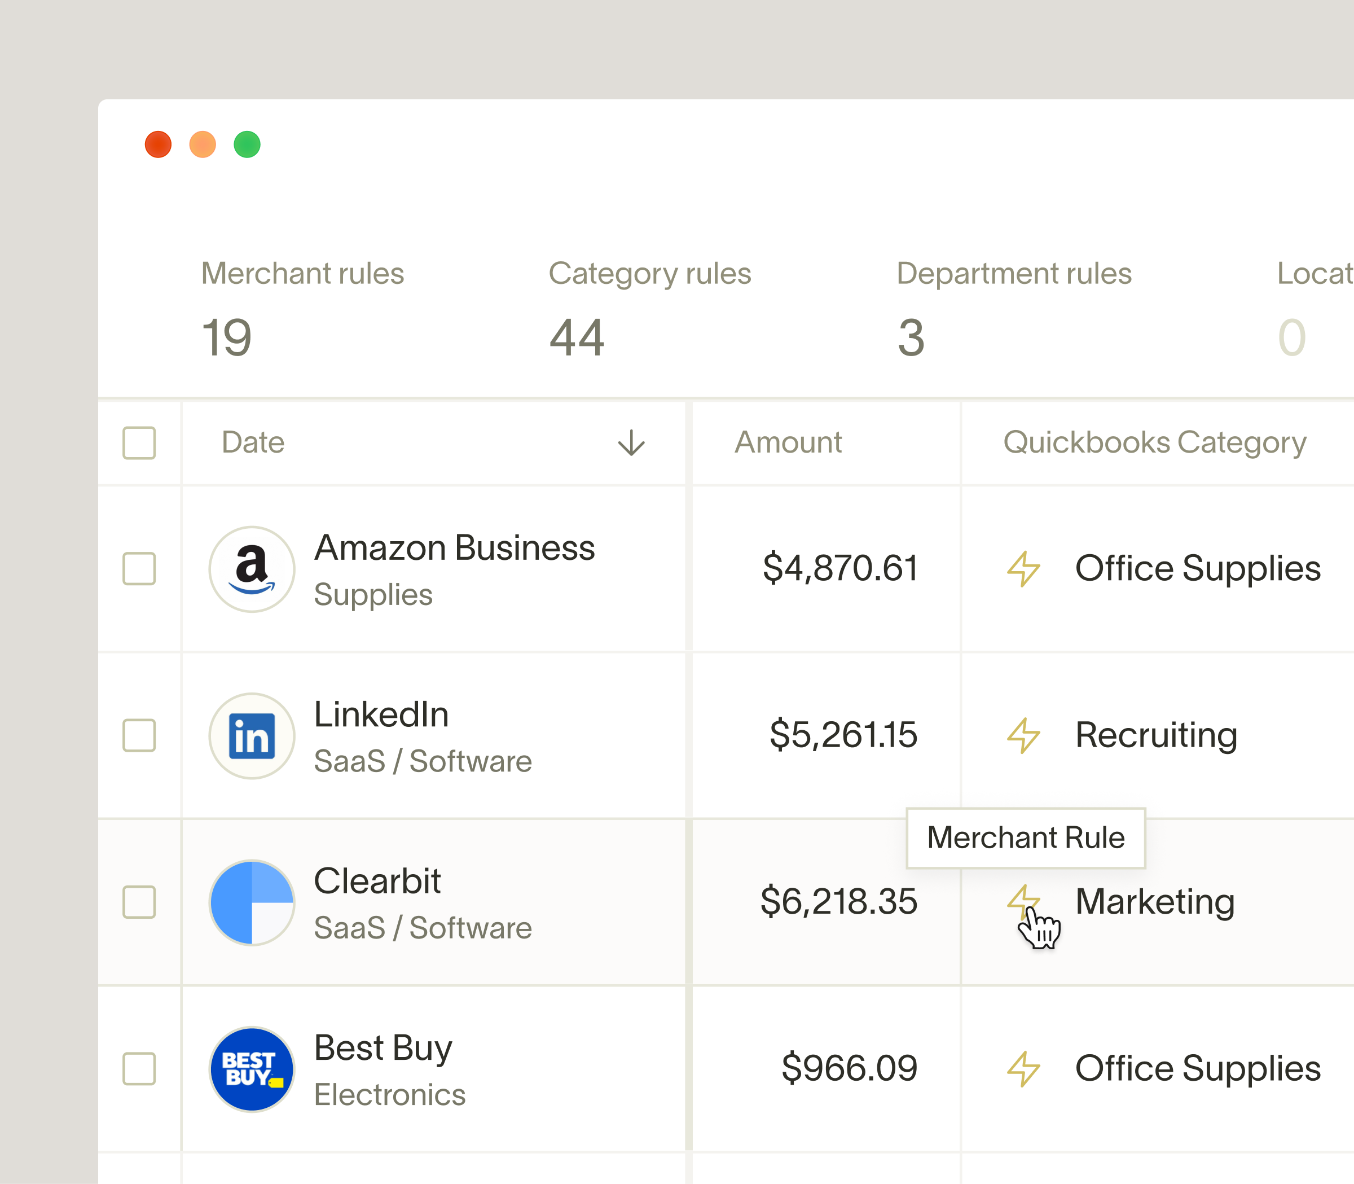The width and height of the screenshot is (1354, 1184).
Task: Click the Amazon Business merchant logo
Action: pos(251,568)
